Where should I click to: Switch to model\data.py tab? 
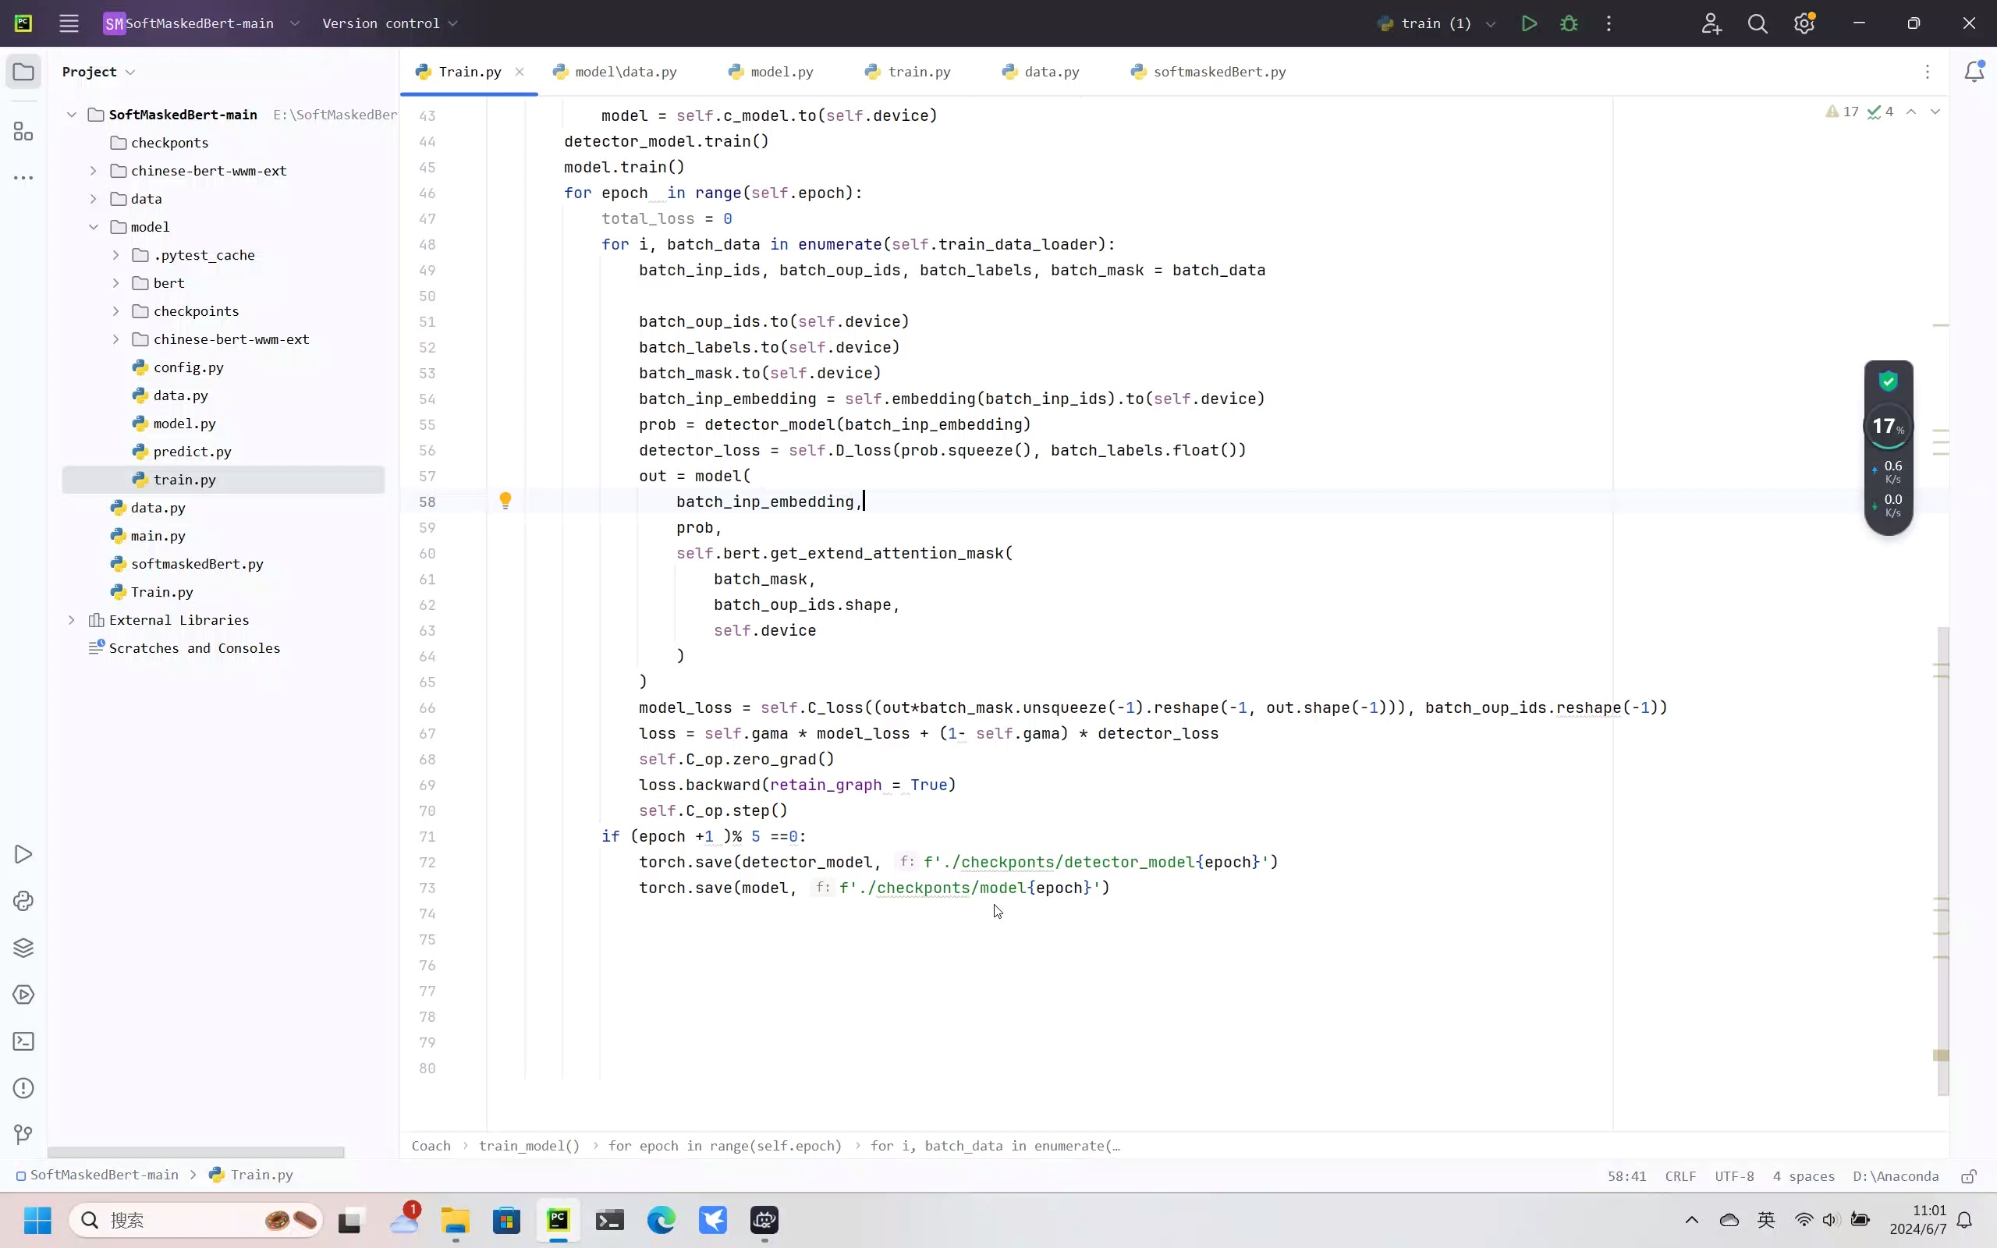pyautogui.click(x=625, y=72)
